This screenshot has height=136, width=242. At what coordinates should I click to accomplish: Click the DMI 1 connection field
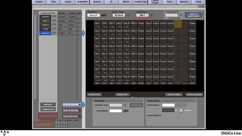(142, 15)
